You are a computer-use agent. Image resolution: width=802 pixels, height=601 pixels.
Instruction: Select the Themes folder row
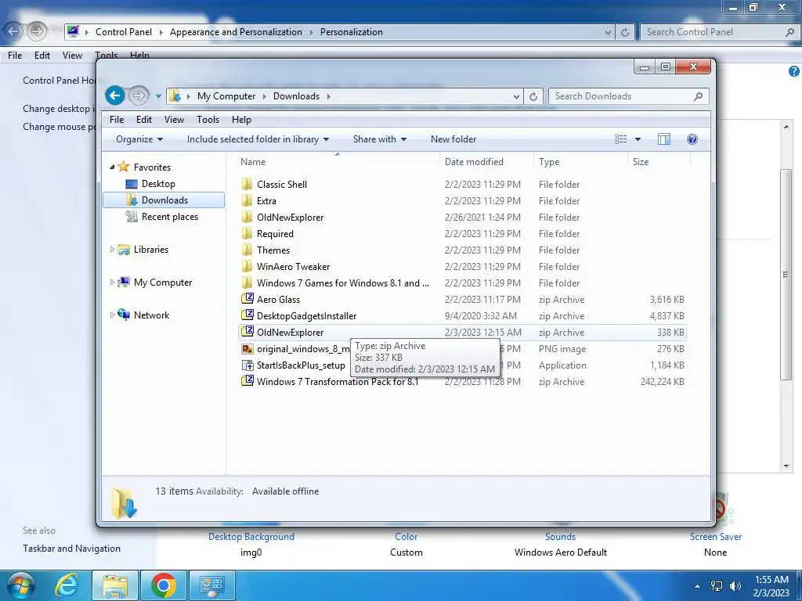pos(462,250)
